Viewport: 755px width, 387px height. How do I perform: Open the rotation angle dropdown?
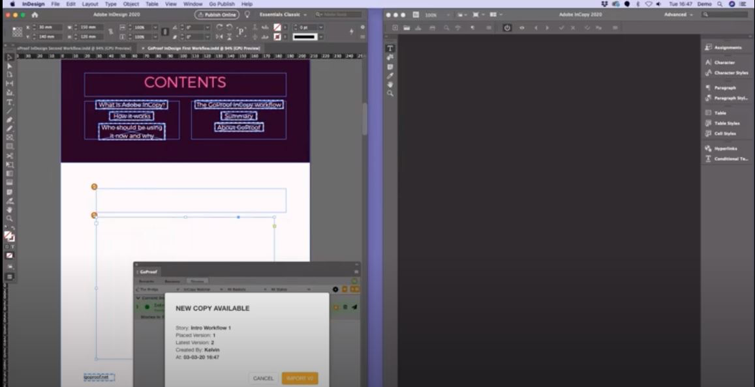tap(208, 27)
